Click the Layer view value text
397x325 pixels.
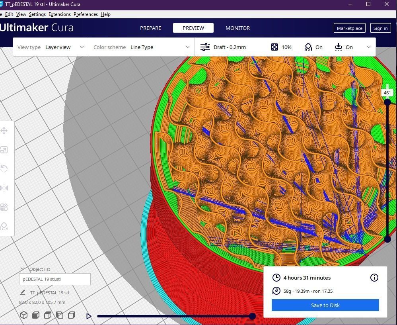coord(58,47)
